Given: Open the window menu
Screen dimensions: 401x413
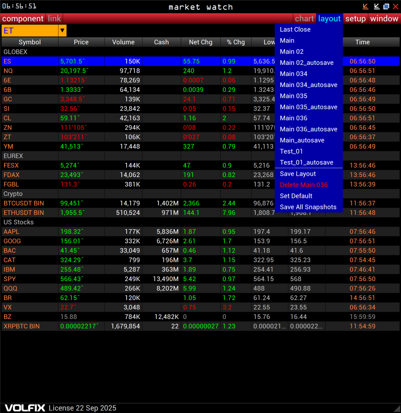Looking at the screenshot, I should point(384,19).
